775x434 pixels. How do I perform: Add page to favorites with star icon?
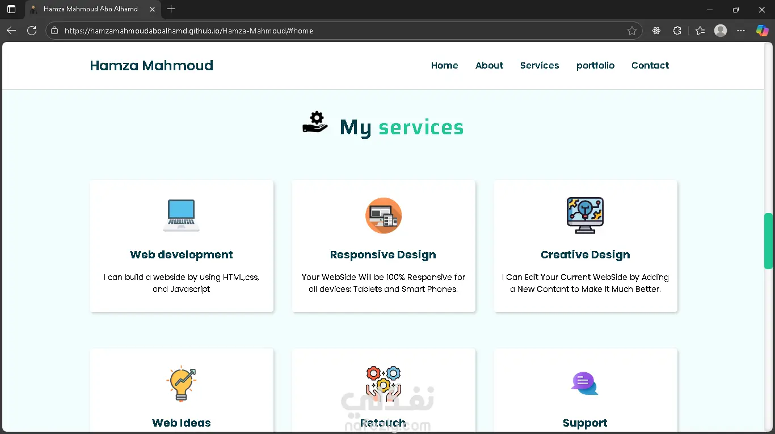click(x=632, y=31)
